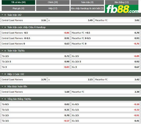Favorite the Toàn trận 1X2 section star
Viewport: 141px width, 124px height.
5,15
